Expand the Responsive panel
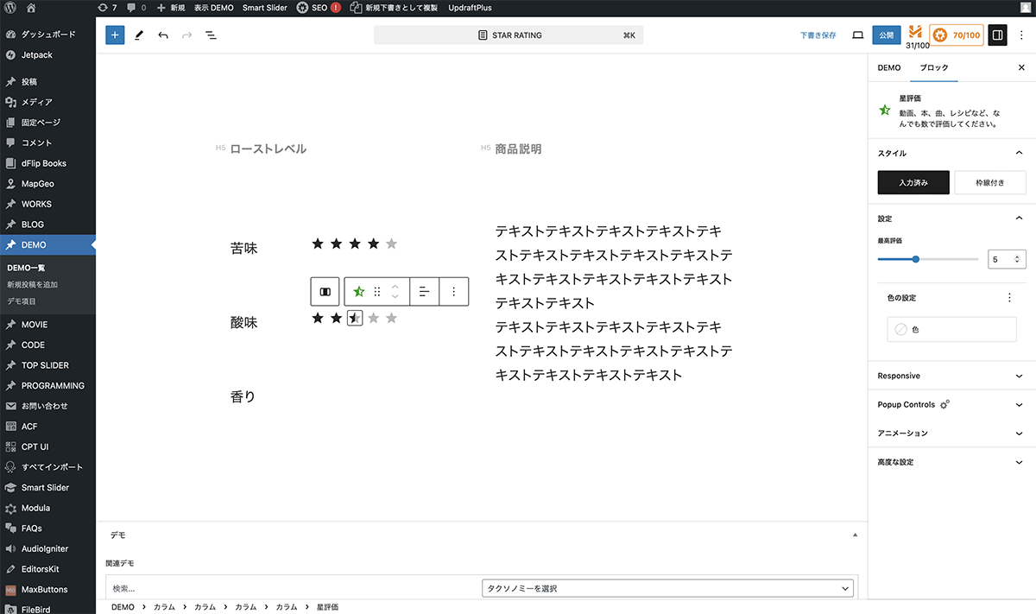The image size is (1036, 614). pyautogui.click(x=950, y=376)
